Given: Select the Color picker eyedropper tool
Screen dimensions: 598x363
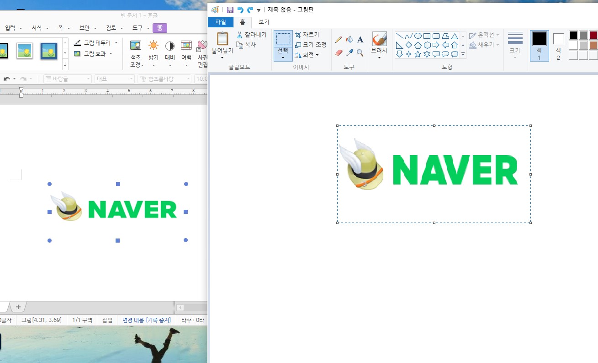Looking at the screenshot, I should 349,53.
